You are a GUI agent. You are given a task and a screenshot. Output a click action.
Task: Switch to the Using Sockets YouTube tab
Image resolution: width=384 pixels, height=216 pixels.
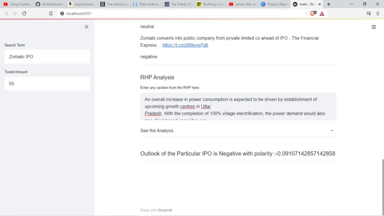[17, 4]
